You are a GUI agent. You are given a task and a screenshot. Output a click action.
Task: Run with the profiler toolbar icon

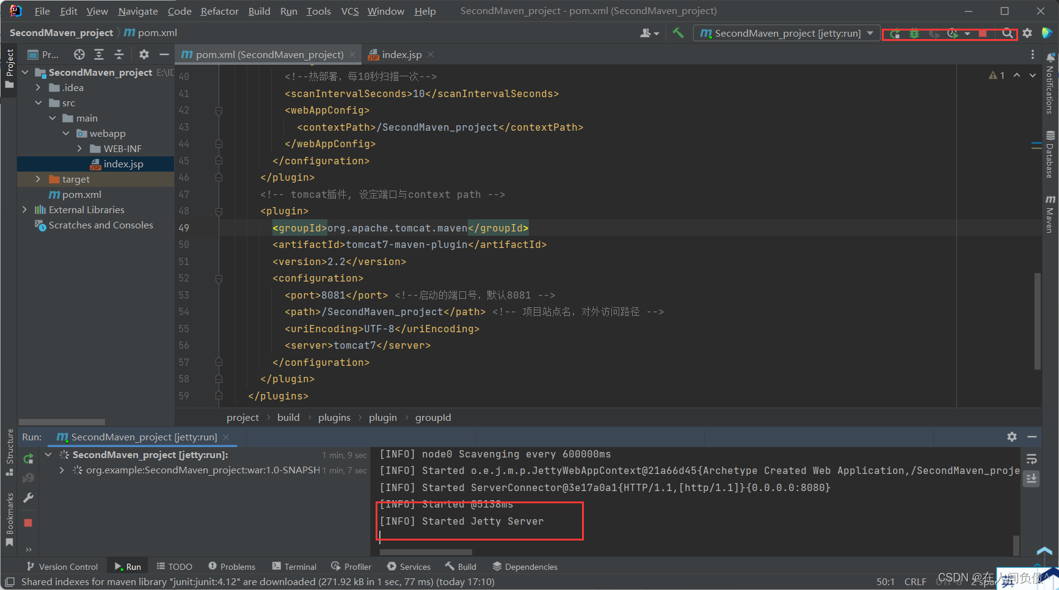(953, 34)
